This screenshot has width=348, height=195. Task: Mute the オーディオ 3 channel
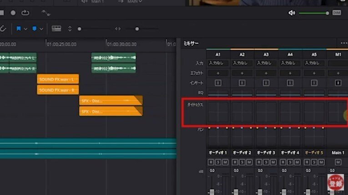(x=273, y=162)
